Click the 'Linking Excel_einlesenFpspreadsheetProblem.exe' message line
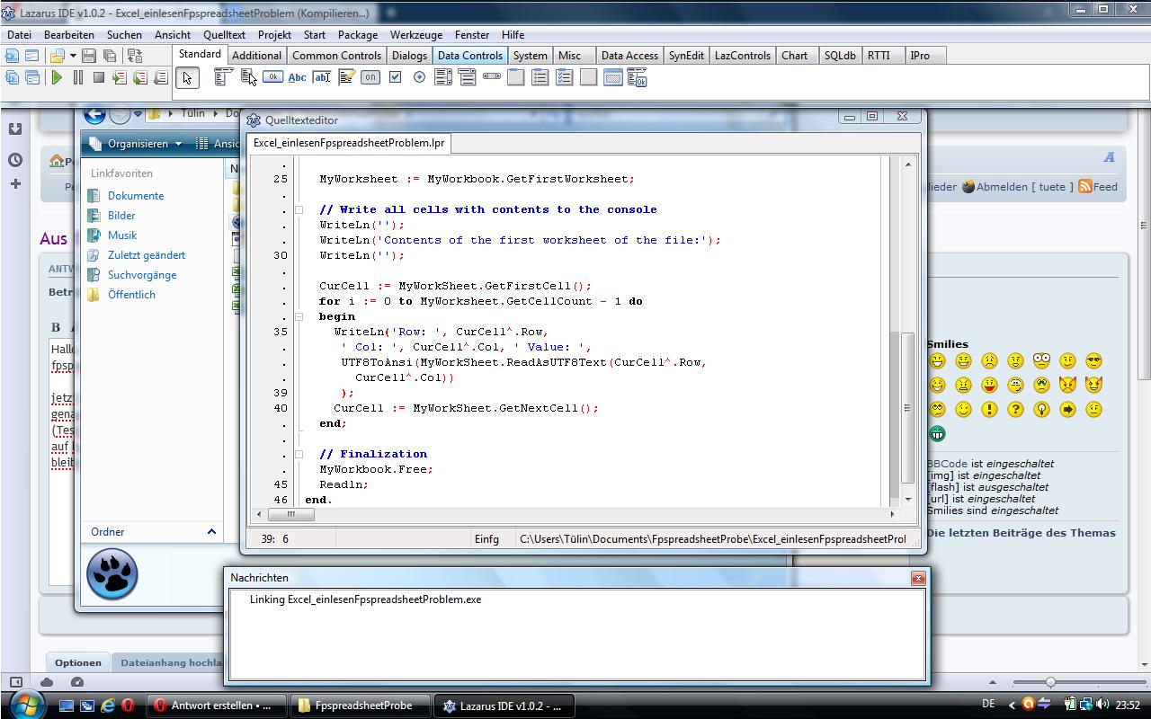1151x719 pixels. coord(365,599)
